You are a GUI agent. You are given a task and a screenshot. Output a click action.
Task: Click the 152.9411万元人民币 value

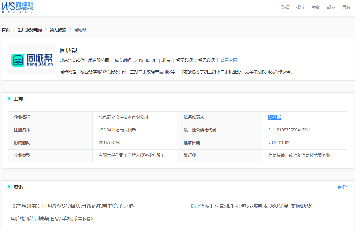(117, 130)
